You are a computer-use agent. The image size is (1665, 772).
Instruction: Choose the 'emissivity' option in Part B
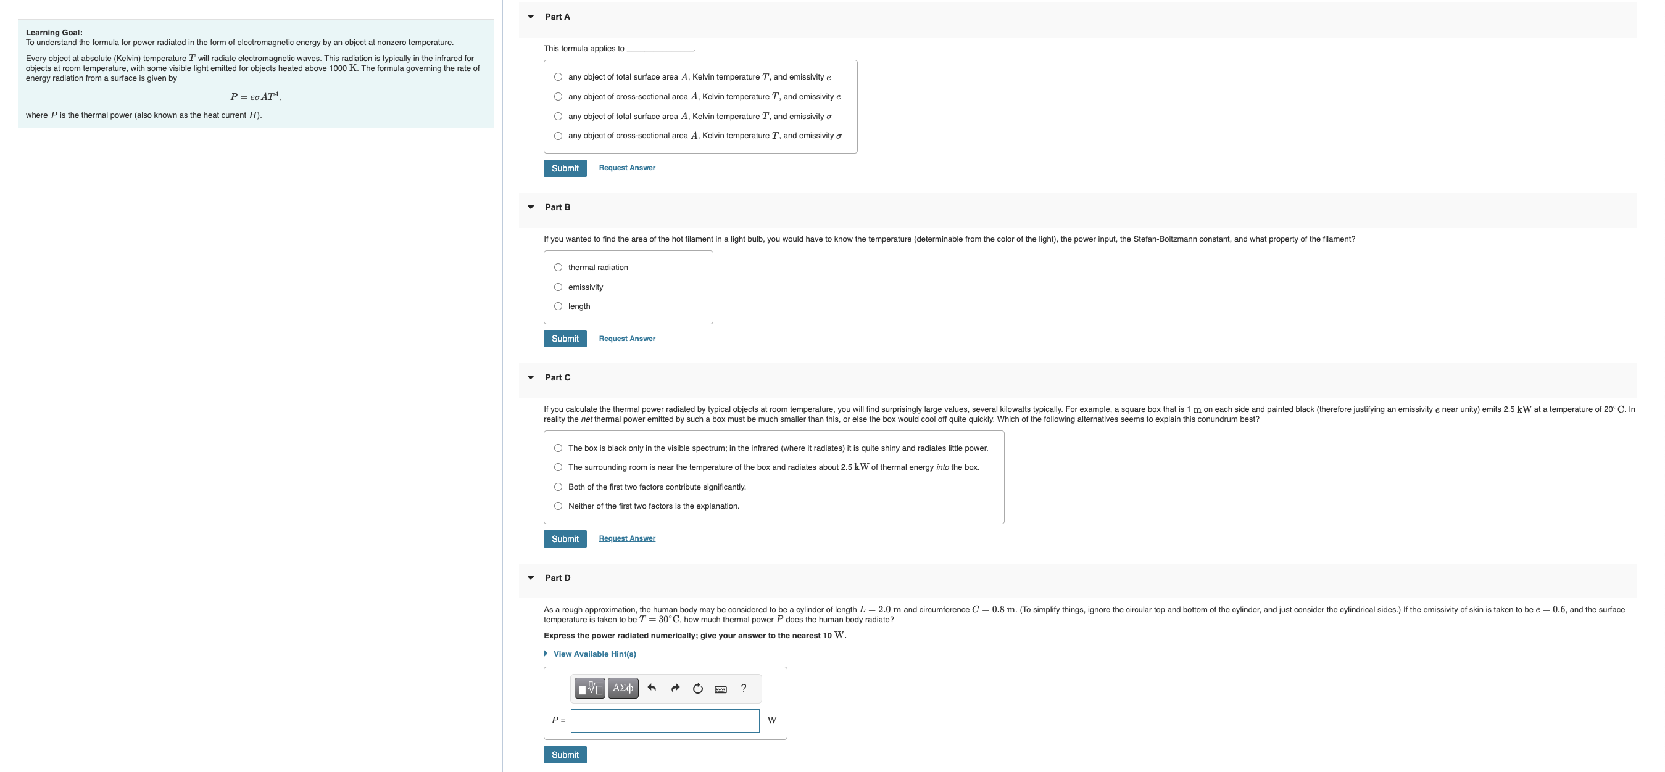pyautogui.click(x=558, y=287)
